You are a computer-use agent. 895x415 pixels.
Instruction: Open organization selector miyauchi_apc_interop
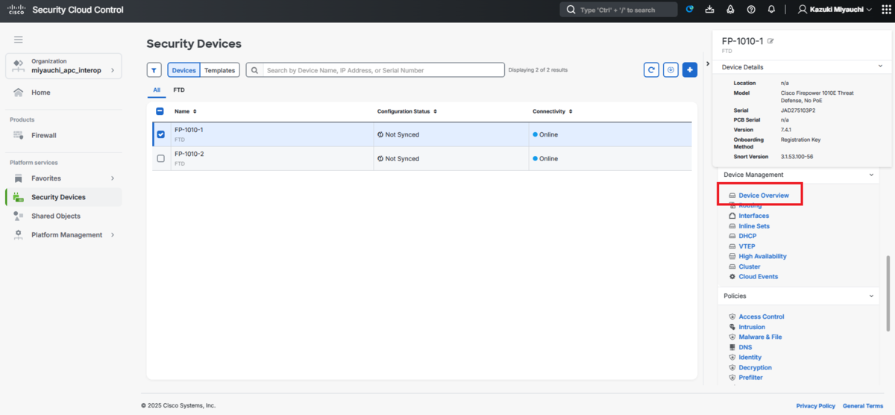[x=63, y=66]
